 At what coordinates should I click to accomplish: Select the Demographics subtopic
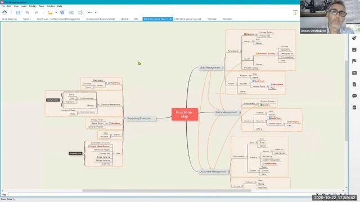[x=286, y=54]
